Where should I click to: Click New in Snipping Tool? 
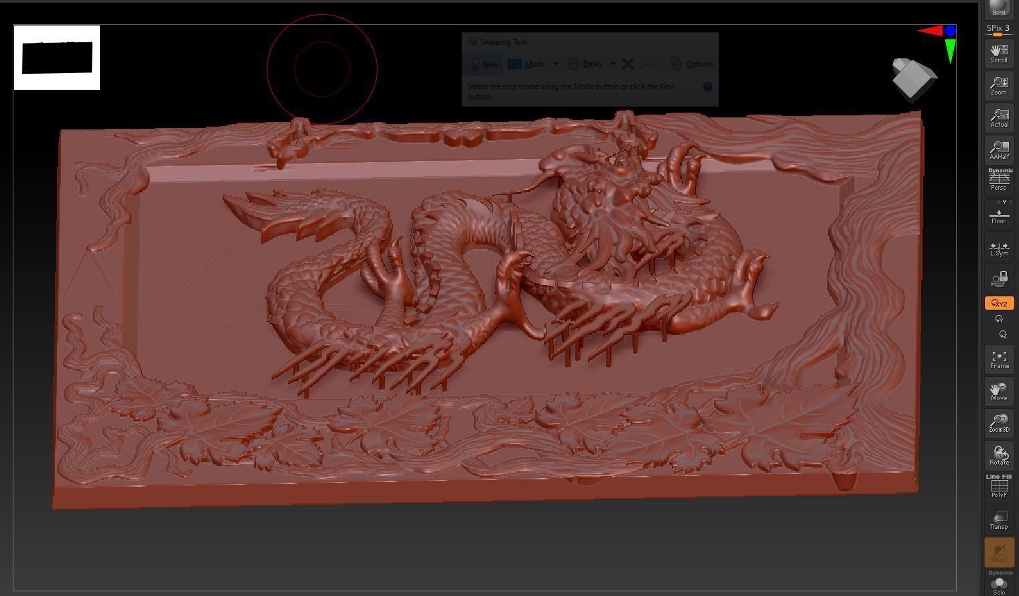click(483, 64)
